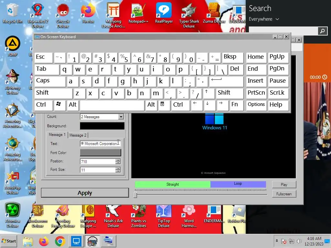The width and height of the screenshot is (331, 248).
Task: Expand the Count messages dropdown
Action: coord(121,117)
